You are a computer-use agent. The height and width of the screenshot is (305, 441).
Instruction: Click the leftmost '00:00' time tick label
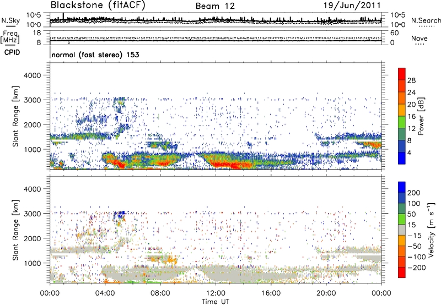50,293
